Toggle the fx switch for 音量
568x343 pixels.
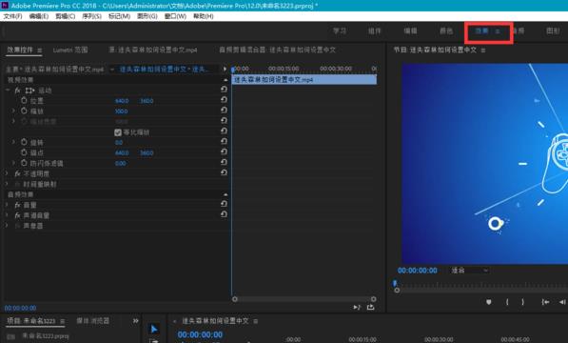tap(17, 205)
